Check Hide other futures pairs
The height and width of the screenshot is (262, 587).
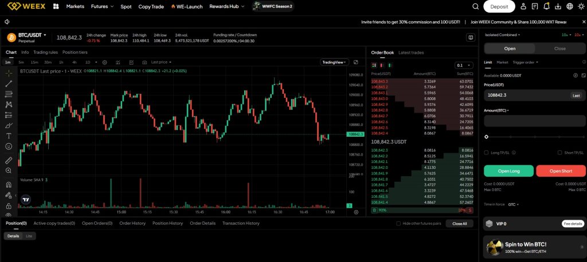click(399, 224)
